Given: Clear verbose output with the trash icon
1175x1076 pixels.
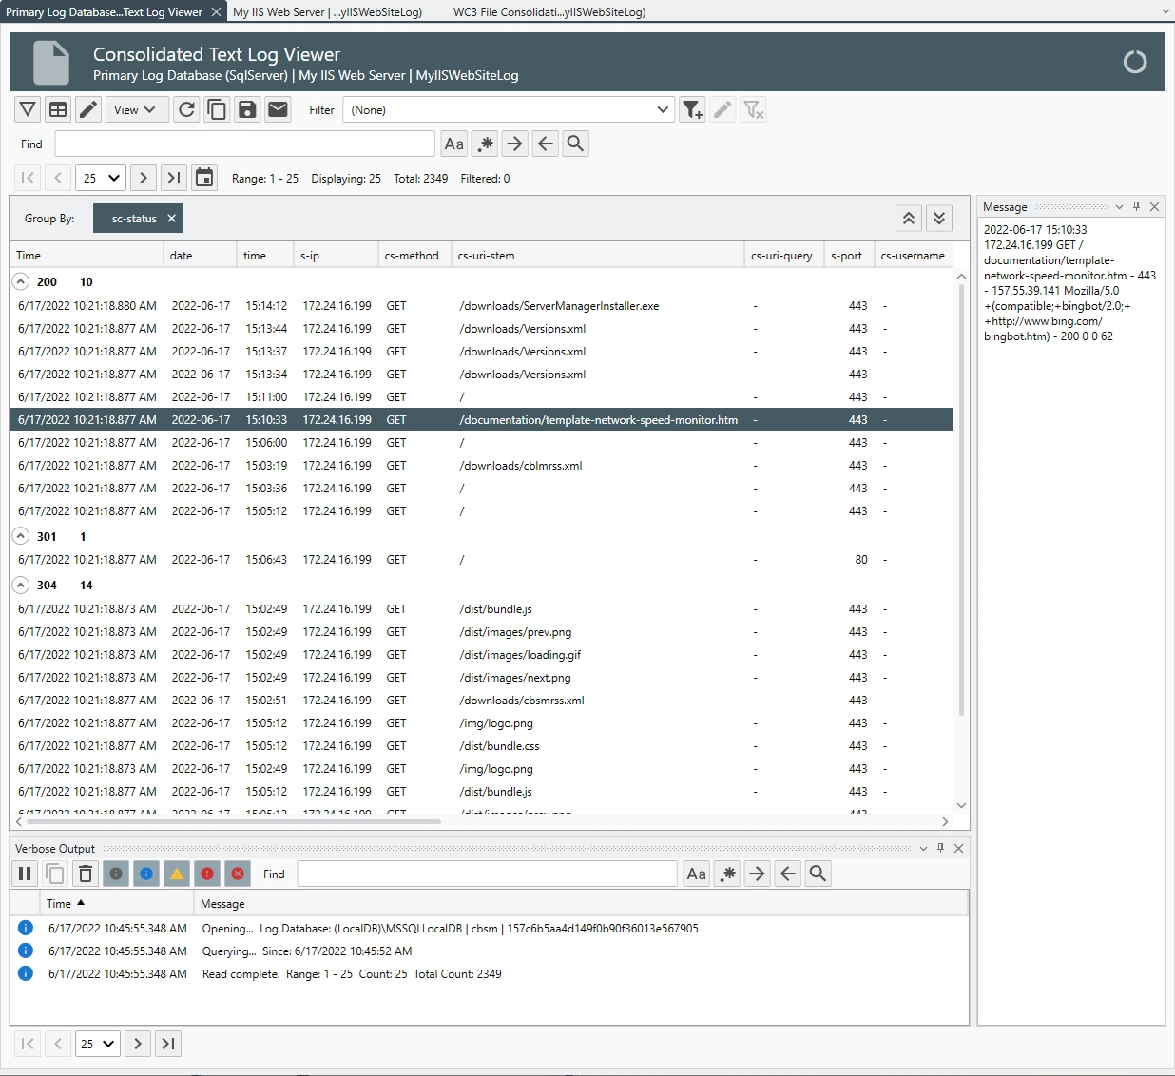Looking at the screenshot, I should click(x=86, y=874).
